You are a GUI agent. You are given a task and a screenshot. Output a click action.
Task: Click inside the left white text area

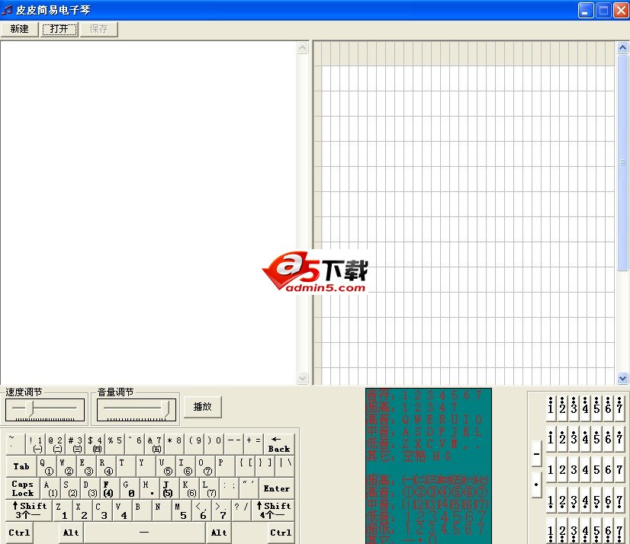point(149,213)
